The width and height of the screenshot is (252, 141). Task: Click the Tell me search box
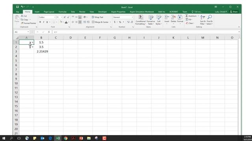(x=197, y=12)
